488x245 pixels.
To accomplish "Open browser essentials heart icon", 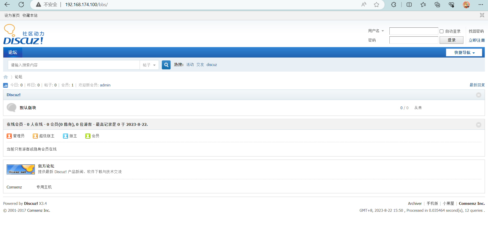I will click(x=451, y=5).
